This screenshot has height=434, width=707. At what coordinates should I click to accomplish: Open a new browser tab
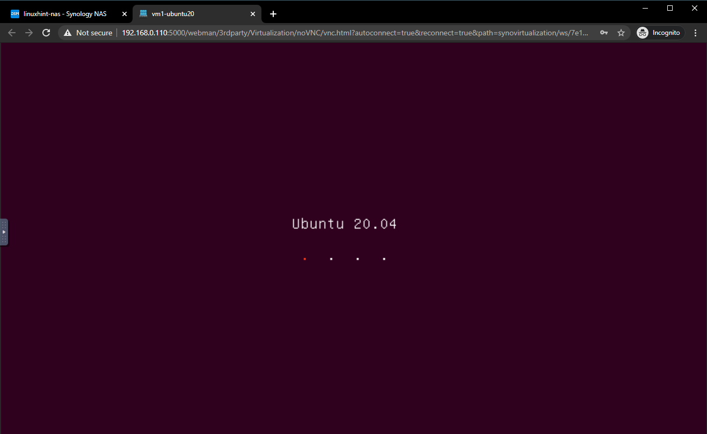point(273,14)
